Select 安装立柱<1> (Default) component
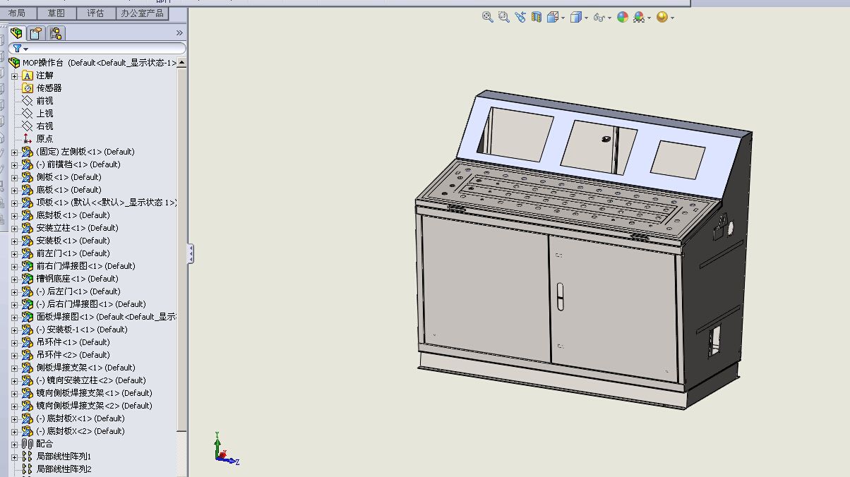The width and height of the screenshot is (850, 477). pos(77,228)
